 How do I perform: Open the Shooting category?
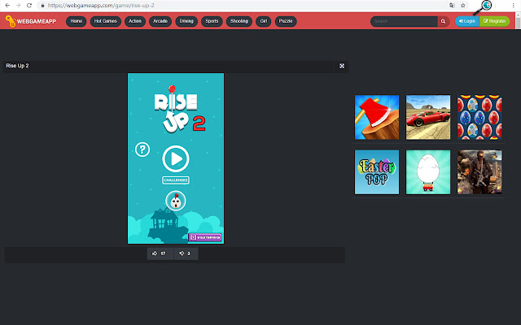(x=239, y=21)
